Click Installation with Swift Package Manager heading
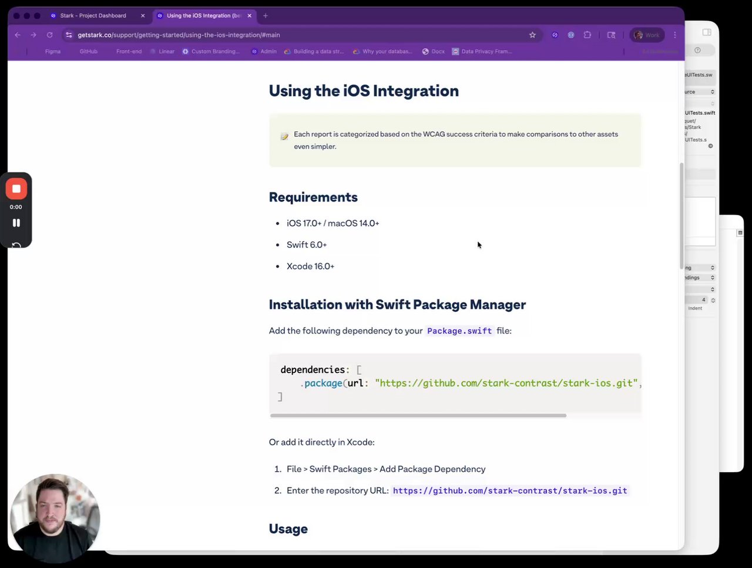 397,304
